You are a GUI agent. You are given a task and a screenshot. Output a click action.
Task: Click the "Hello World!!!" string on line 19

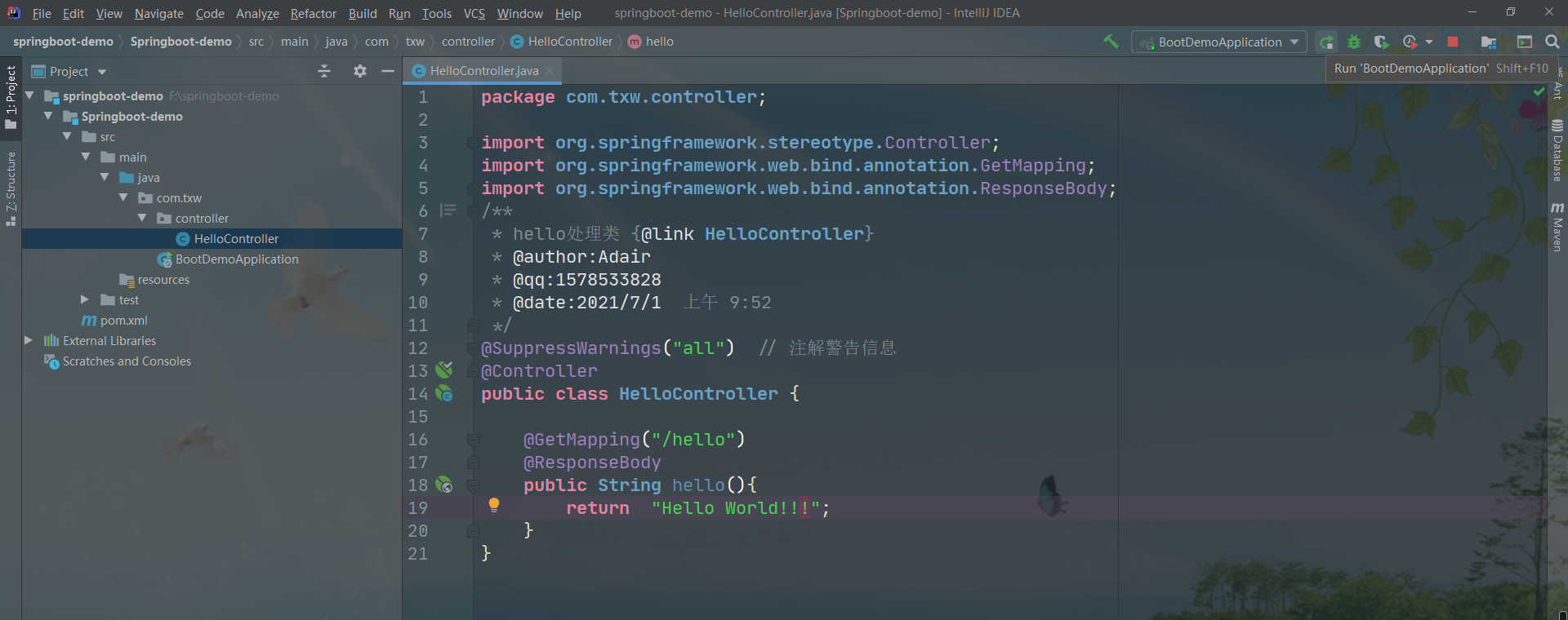pos(736,508)
